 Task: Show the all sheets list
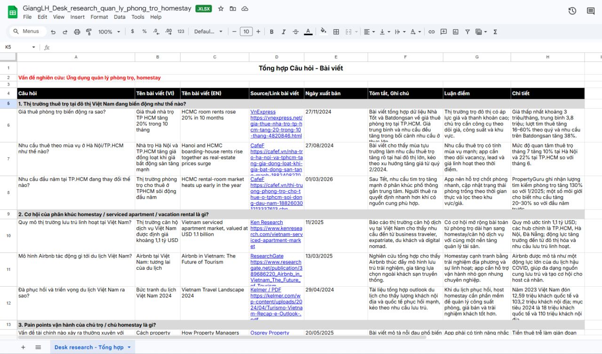(x=38, y=347)
